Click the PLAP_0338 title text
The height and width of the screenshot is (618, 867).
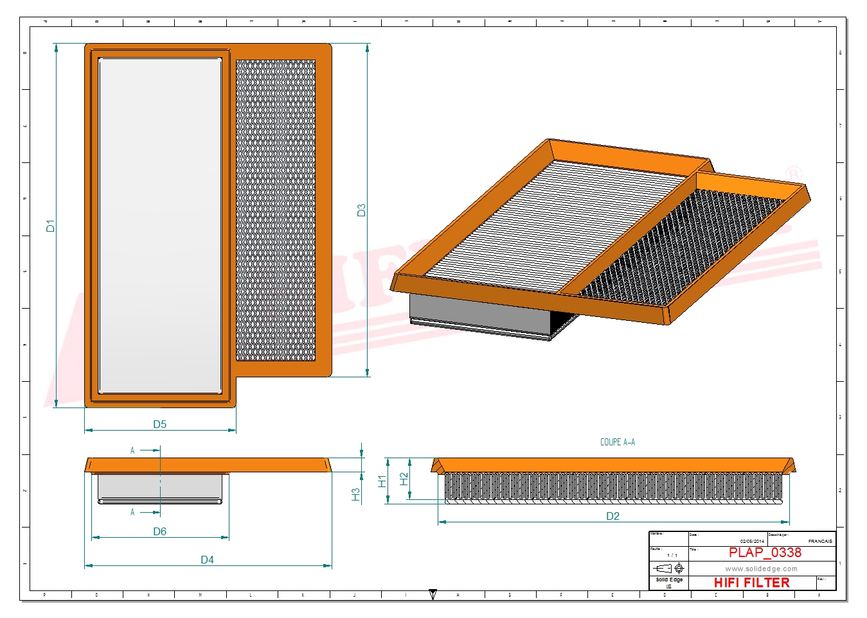(765, 553)
